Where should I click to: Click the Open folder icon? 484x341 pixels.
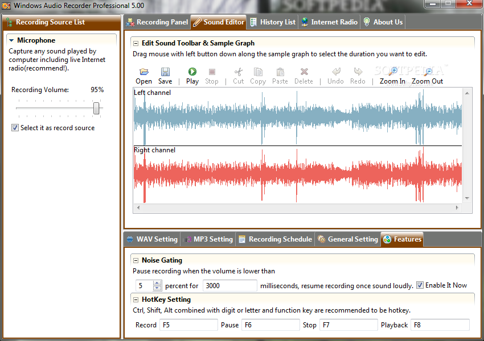click(x=144, y=72)
